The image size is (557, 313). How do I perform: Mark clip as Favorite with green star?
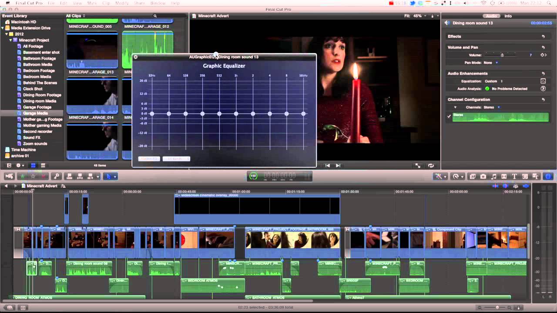pyautogui.click(x=23, y=176)
